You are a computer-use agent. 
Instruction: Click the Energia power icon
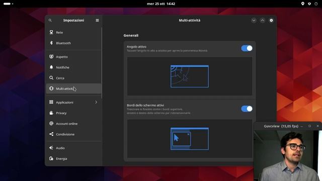click(51, 158)
